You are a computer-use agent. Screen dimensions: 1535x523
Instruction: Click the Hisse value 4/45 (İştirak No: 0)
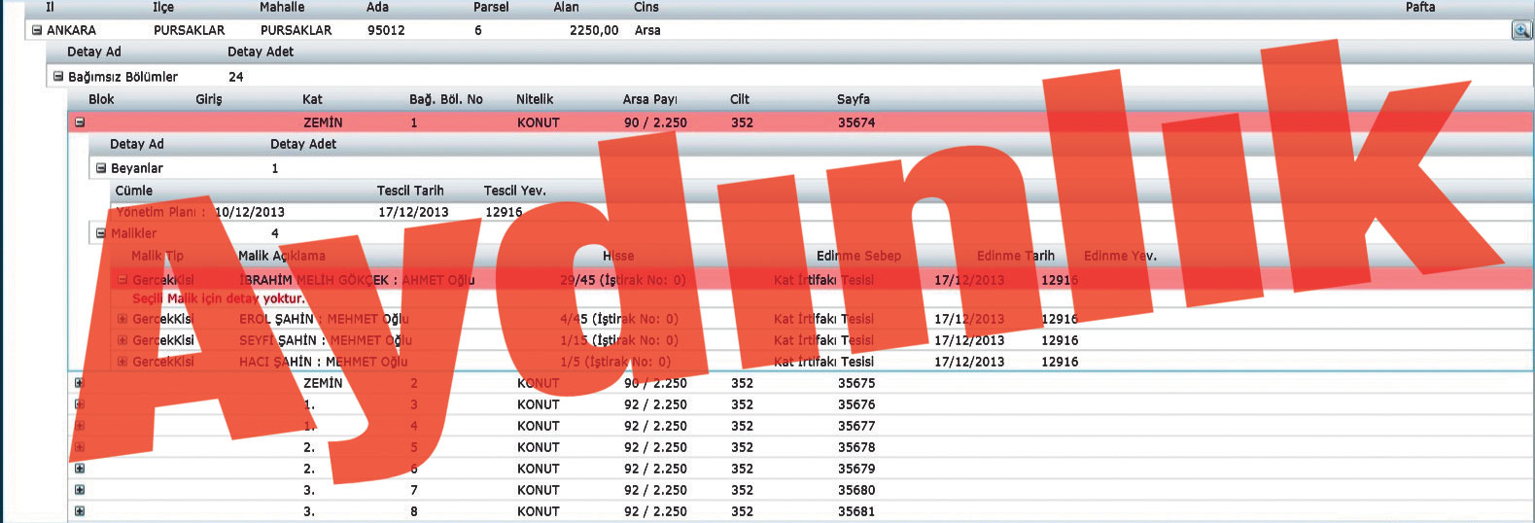click(619, 319)
